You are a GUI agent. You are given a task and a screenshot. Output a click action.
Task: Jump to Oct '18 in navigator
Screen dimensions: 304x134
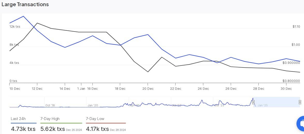[x=50, y=105]
